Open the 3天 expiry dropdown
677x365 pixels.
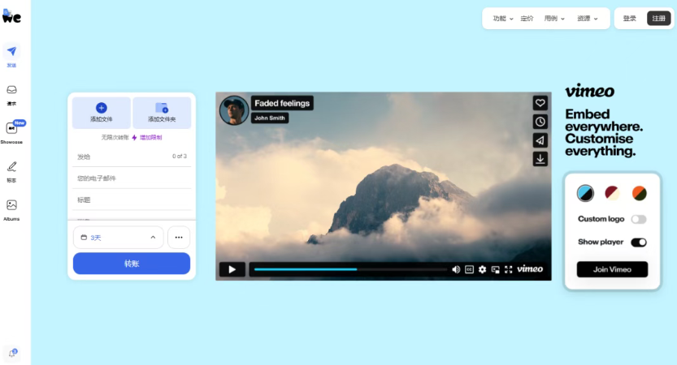point(119,238)
